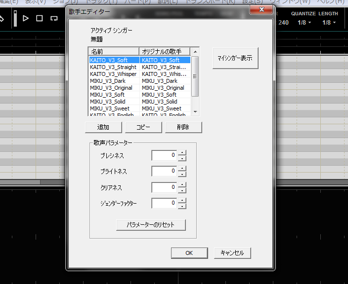
Task: Increase ブレシネス with the up arrow
Action: tap(182, 153)
